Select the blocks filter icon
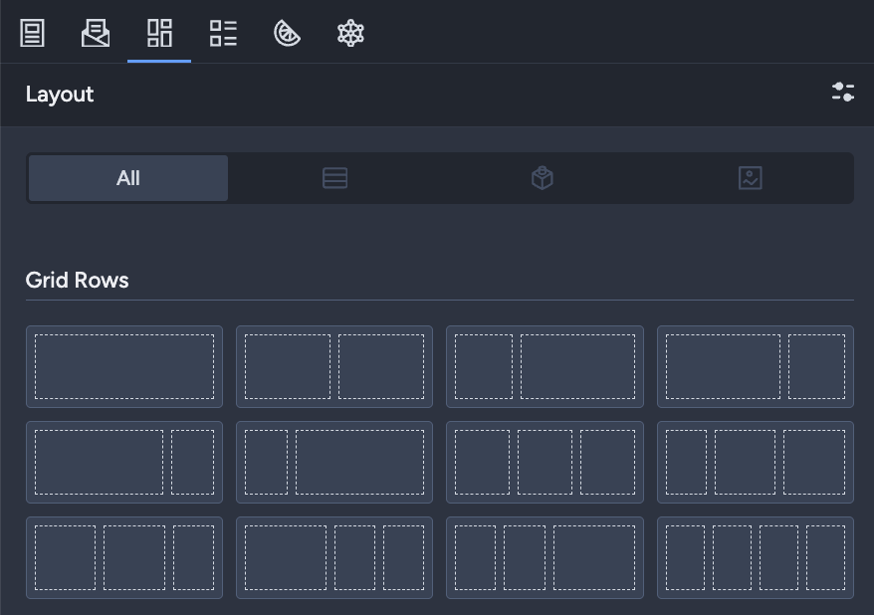Screen dimensions: 874x615 (542, 177)
